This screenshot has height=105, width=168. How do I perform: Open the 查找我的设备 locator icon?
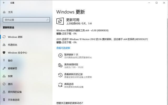[x=4, y=92]
